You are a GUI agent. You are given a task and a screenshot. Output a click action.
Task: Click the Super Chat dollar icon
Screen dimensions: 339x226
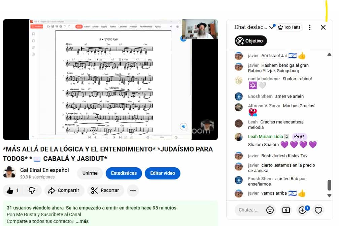[x=286, y=210]
